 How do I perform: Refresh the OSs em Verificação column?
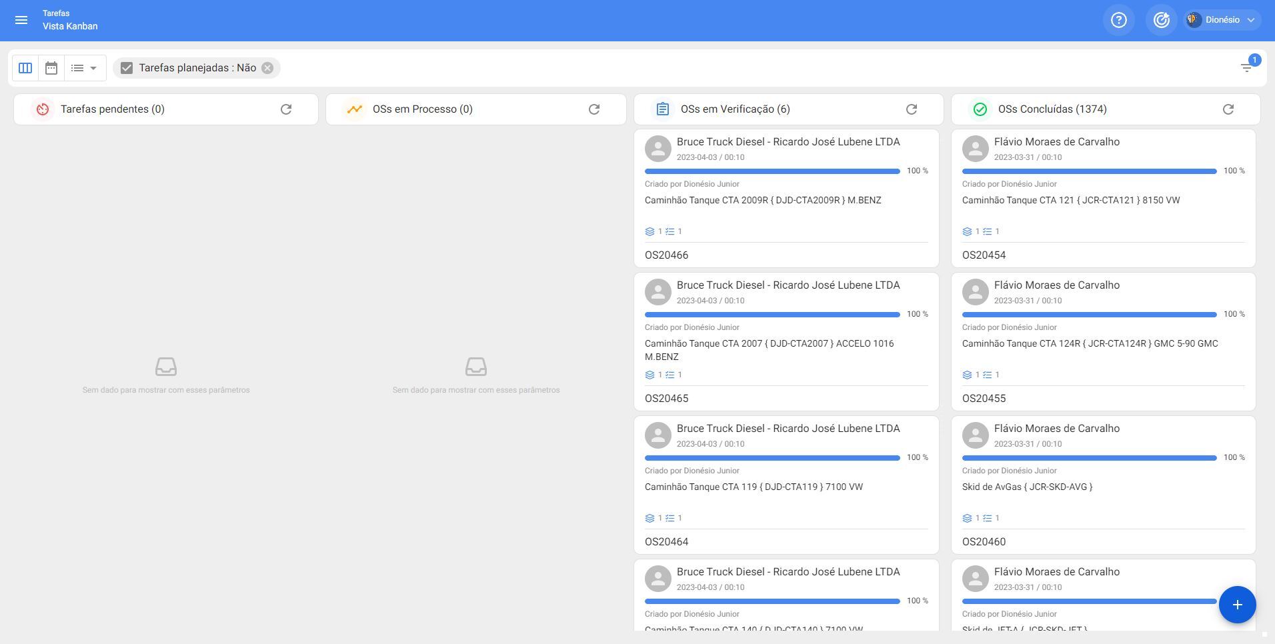(912, 109)
